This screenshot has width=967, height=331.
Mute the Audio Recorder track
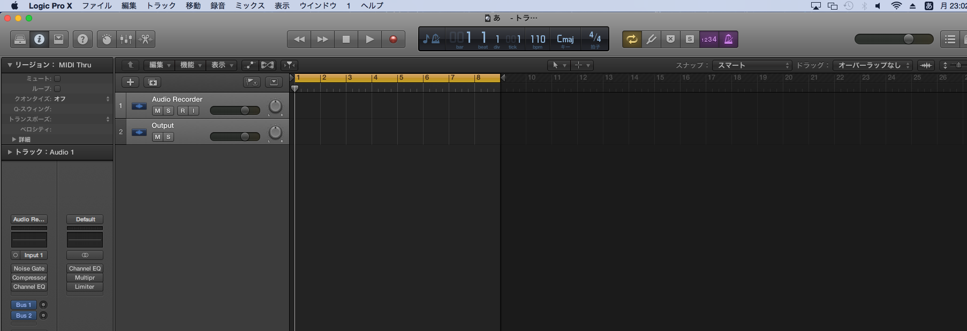point(157,111)
